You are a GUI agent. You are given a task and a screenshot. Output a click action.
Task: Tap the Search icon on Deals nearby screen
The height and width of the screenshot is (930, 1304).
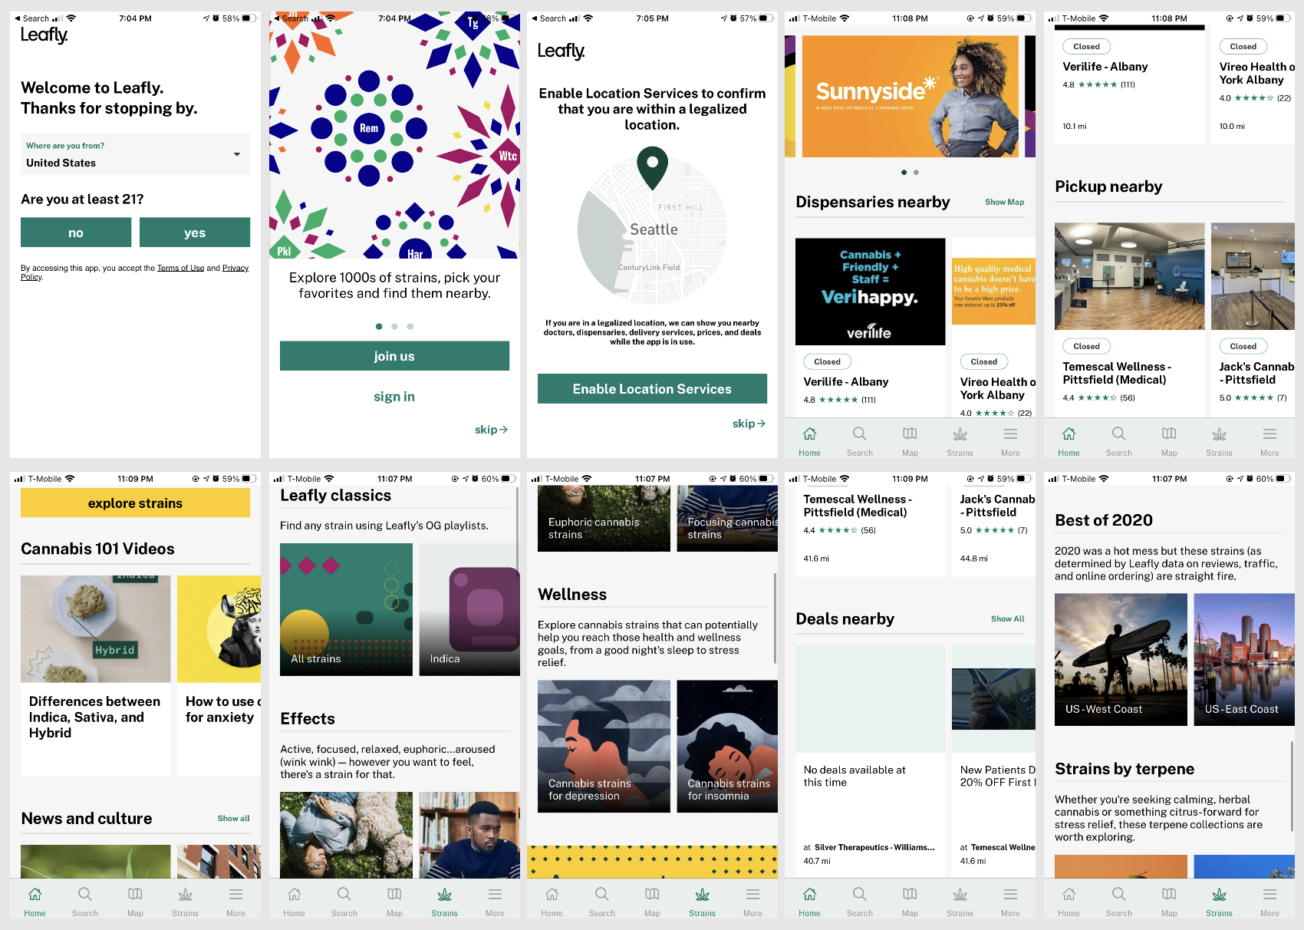pyautogui.click(x=860, y=902)
